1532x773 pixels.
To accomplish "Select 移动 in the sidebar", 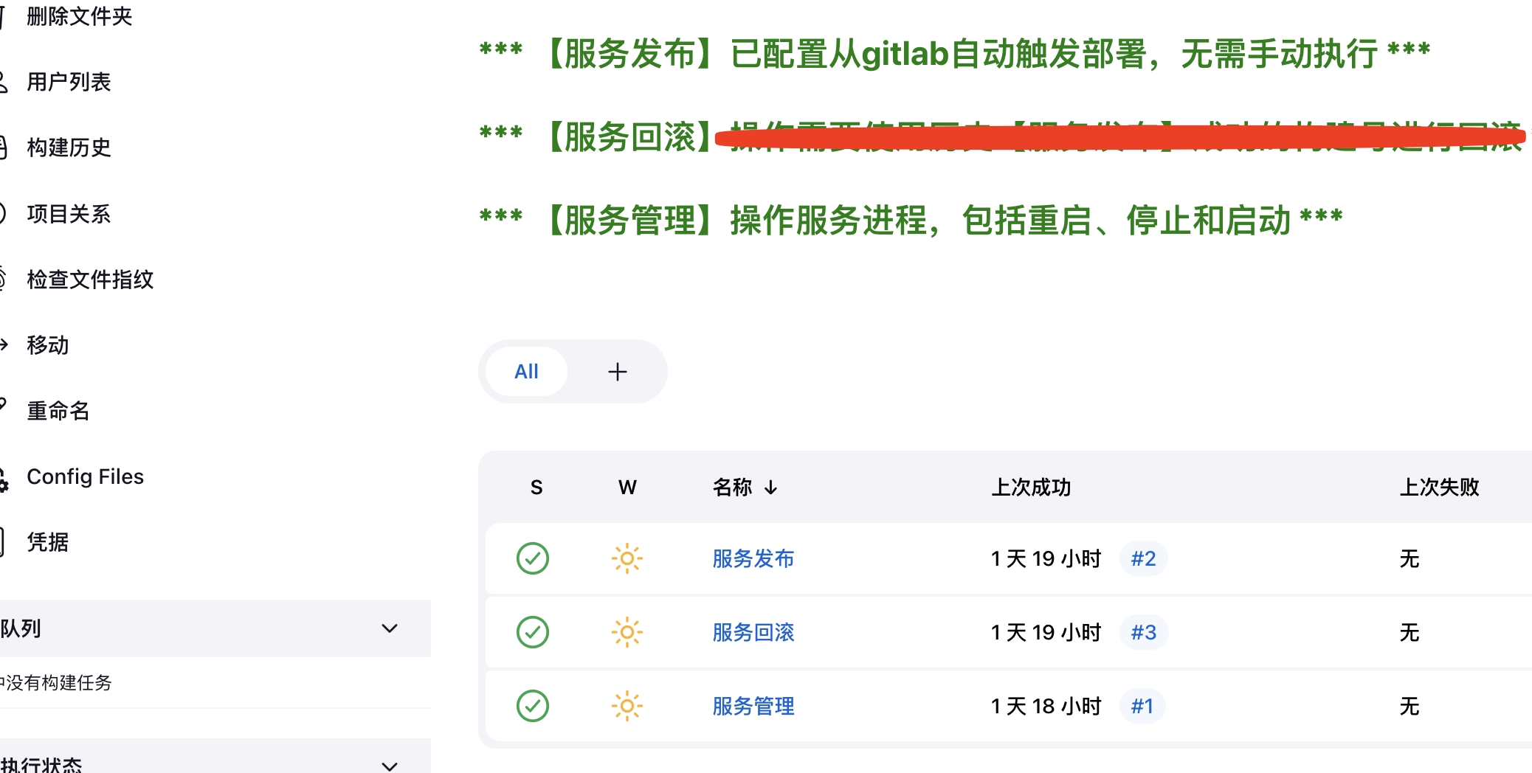I will click(x=48, y=345).
